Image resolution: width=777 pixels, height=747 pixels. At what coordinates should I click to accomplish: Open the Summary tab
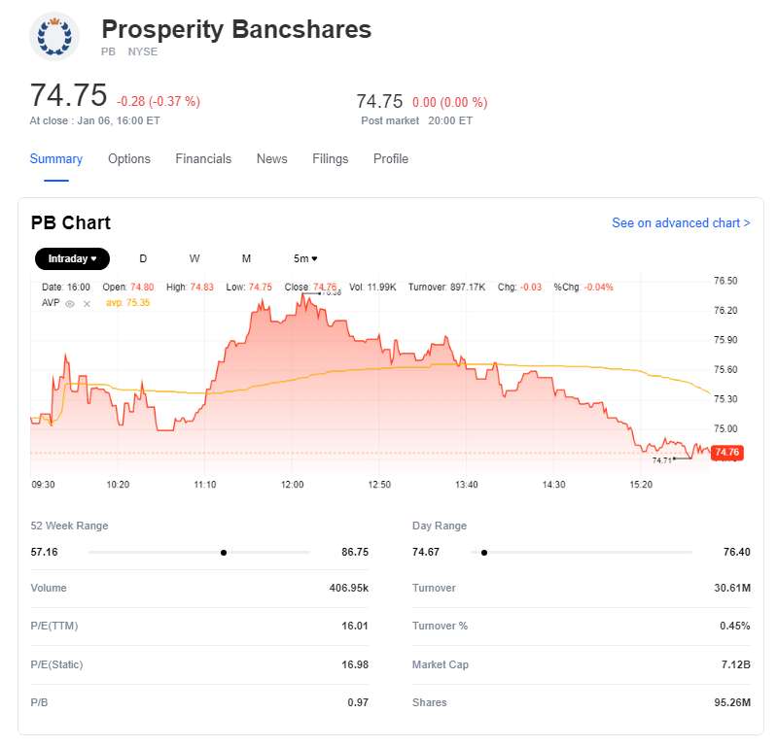tap(55, 159)
